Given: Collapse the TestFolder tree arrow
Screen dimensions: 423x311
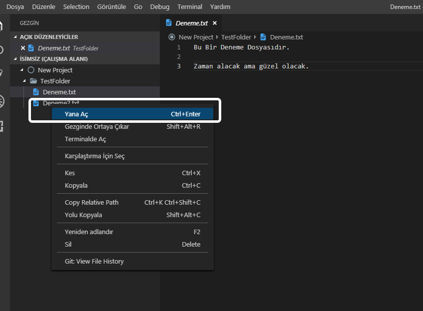Looking at the screenshot, I should point(24,81).
